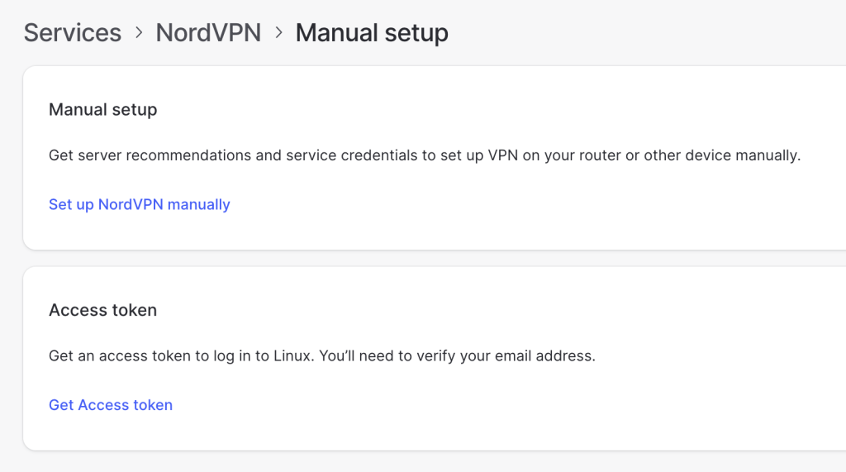The height and width of the screenshot is (472, 846).
Task: Click the sentence starting You'll need to
Action: (457, 356)
